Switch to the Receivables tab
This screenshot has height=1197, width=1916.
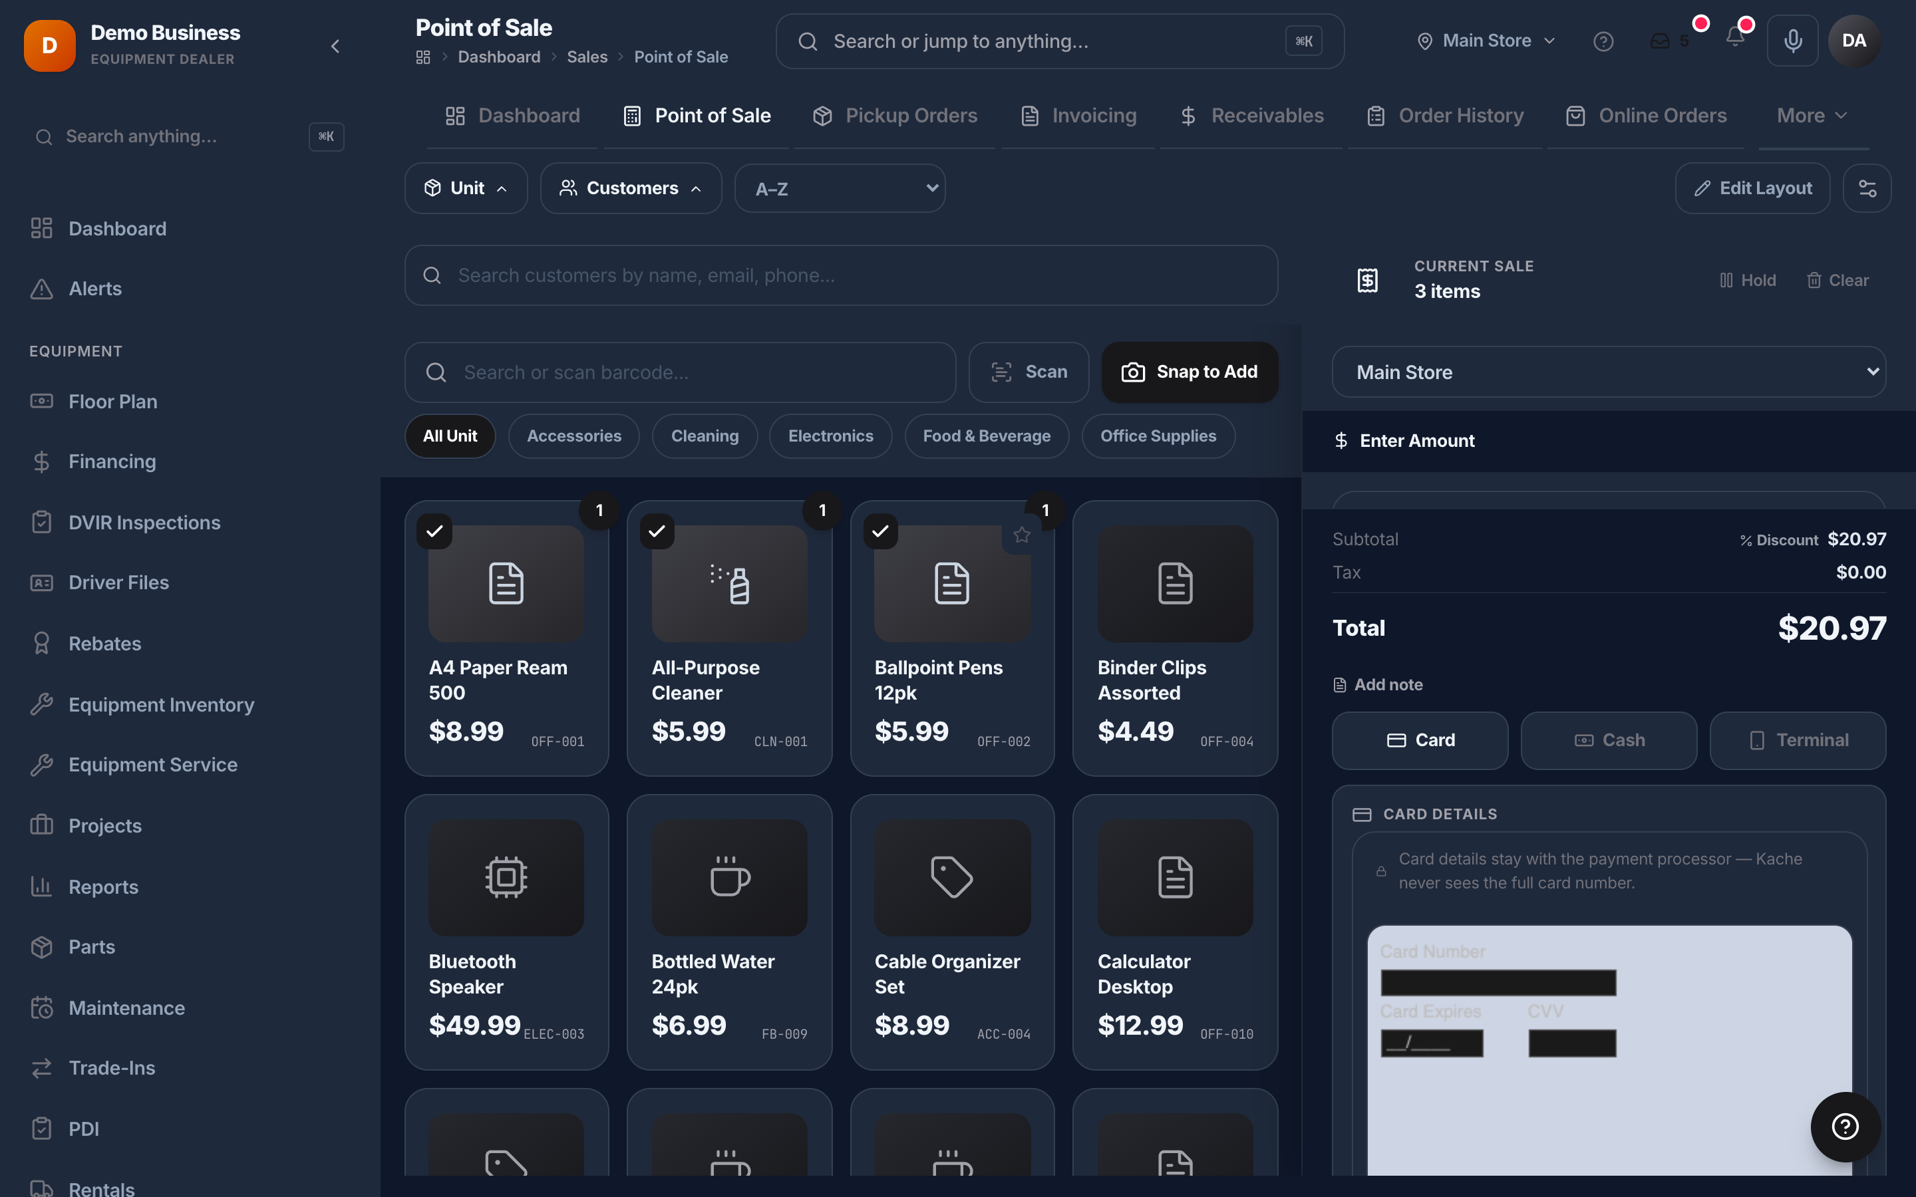tap(1251, 116)
